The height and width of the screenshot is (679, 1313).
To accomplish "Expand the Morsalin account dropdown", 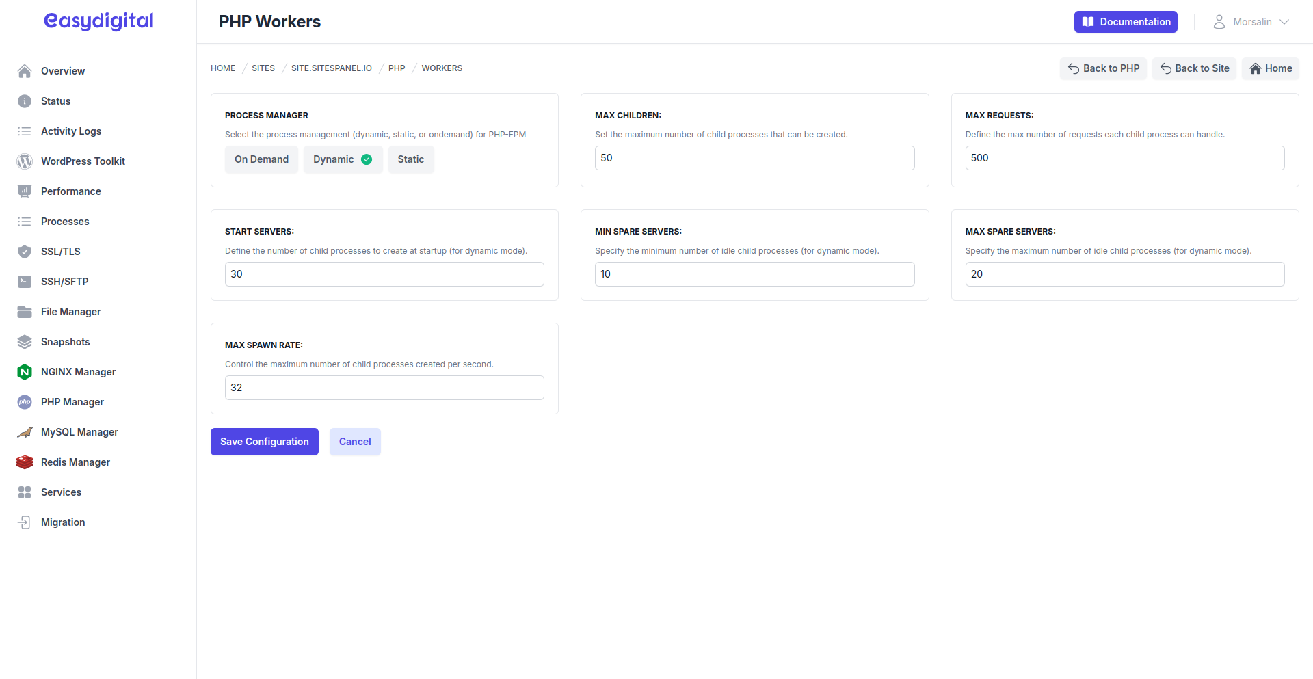I will click(1252, 21).
